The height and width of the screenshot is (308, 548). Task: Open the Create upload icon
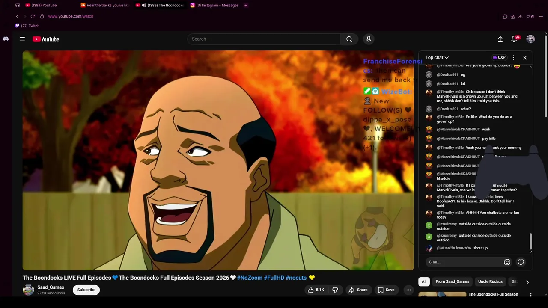coord(500,39)
